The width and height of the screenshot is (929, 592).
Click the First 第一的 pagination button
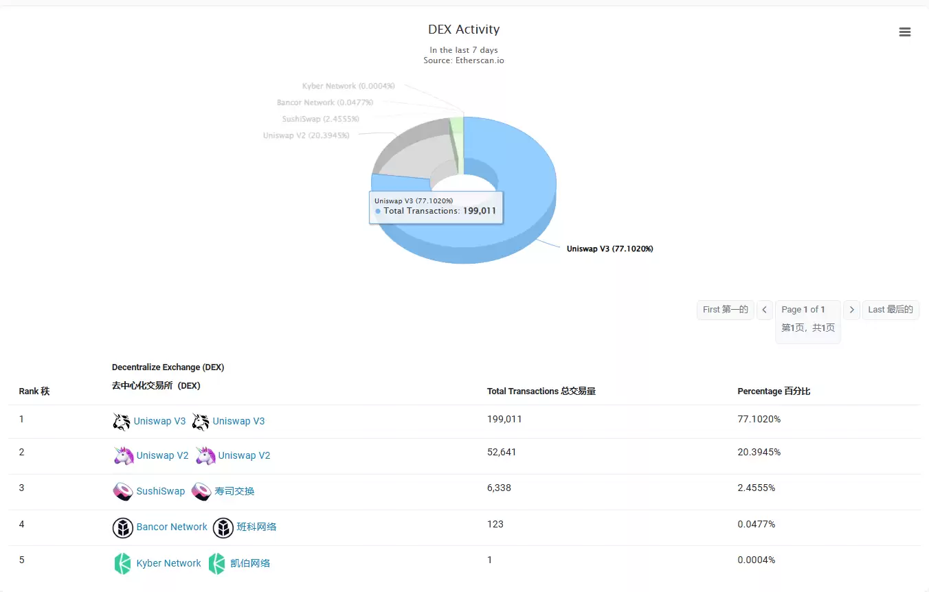pyautogui.click(x=725, y=310)
